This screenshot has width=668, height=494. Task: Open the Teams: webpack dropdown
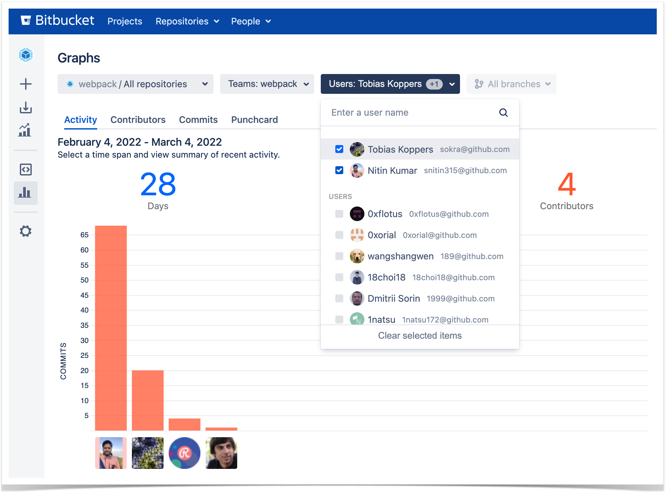click(267, 84)
